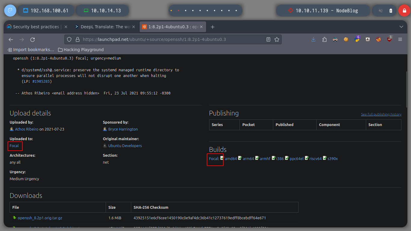Open the amd64 build link
The width and height of the screenshot is (411, 231).
(231, 159)
